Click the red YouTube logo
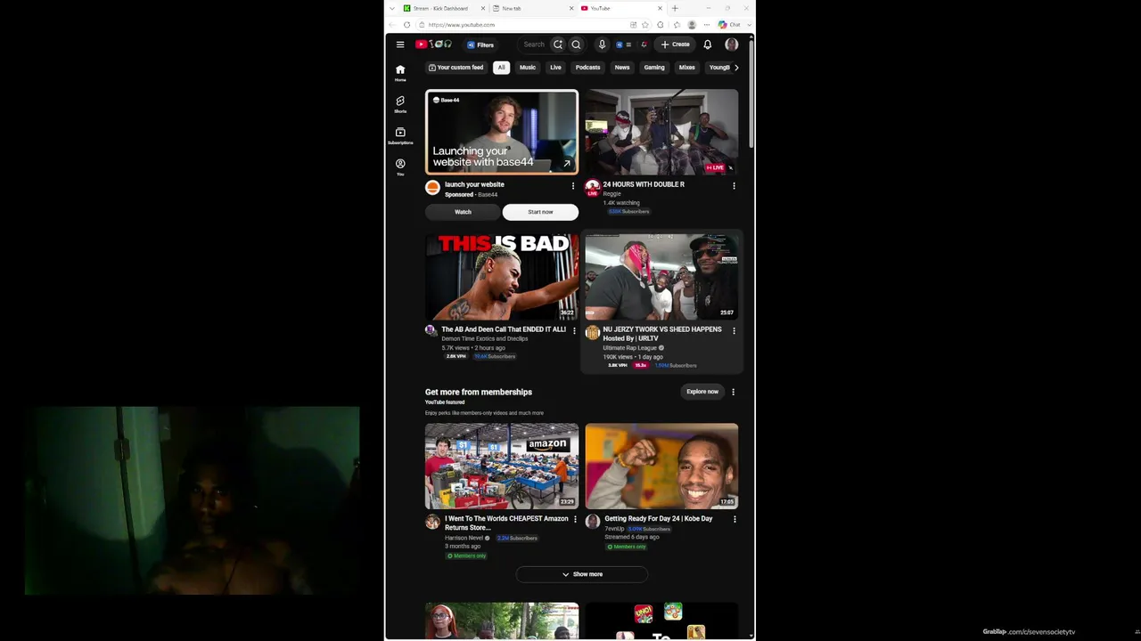This screenshot has width=1141, height=641. click(x=421, y=45)
